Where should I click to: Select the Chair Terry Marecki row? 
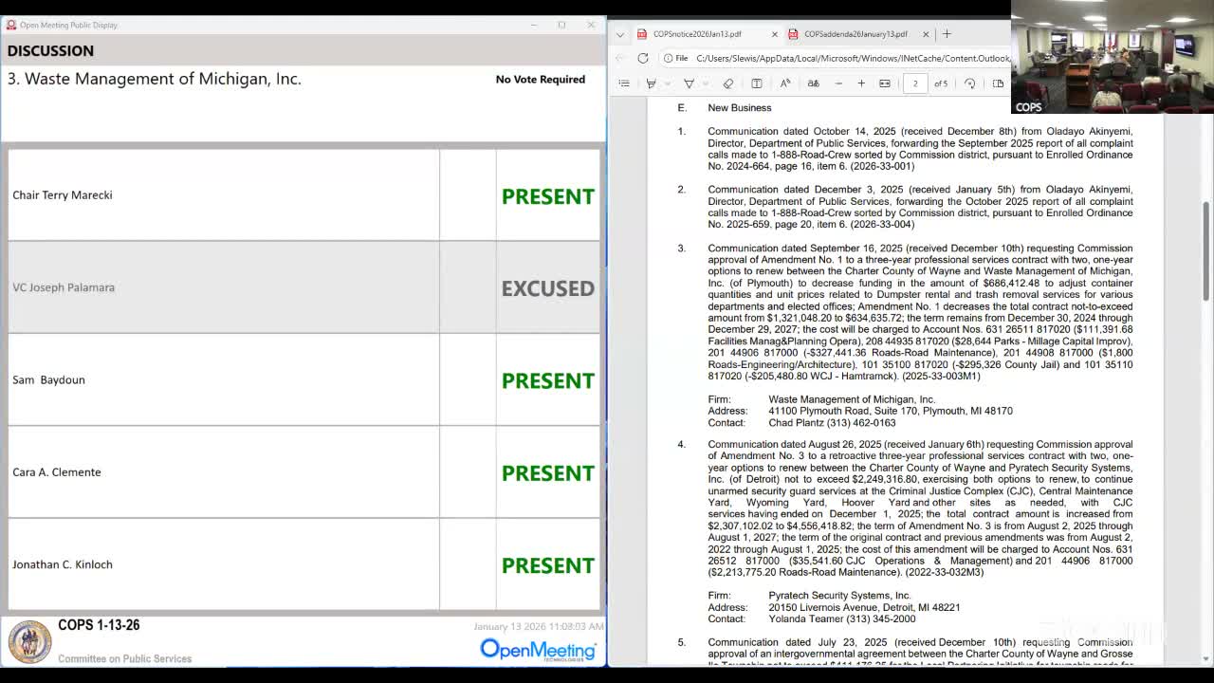303,194
